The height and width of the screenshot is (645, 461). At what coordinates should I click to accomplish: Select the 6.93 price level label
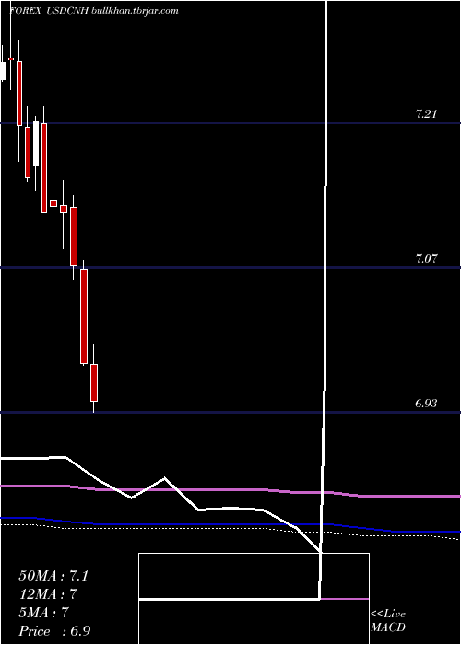[x=426, y=404]
